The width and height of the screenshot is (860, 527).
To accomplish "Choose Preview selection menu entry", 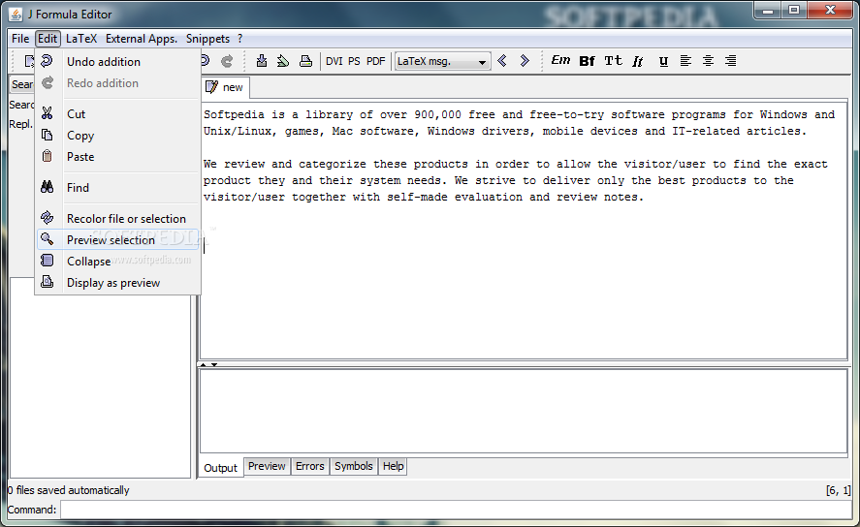I will click(118, 240).
